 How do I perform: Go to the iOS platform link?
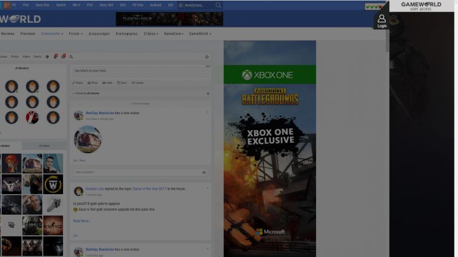click(x=171, y=5)
